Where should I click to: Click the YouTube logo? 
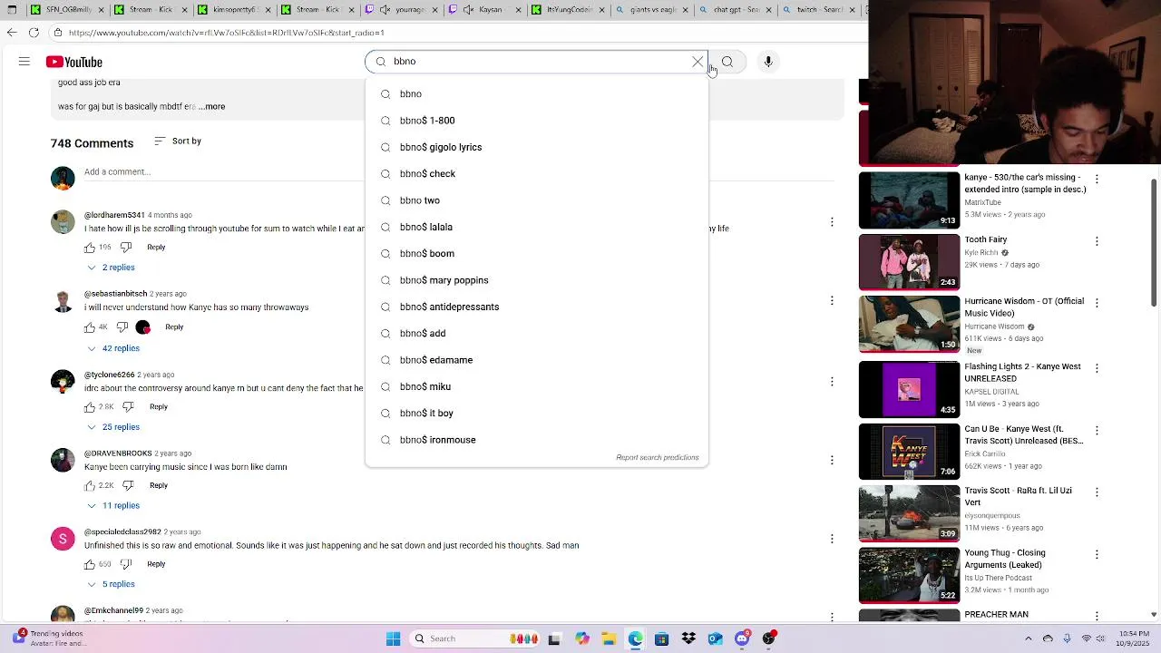tap(74, 62)
